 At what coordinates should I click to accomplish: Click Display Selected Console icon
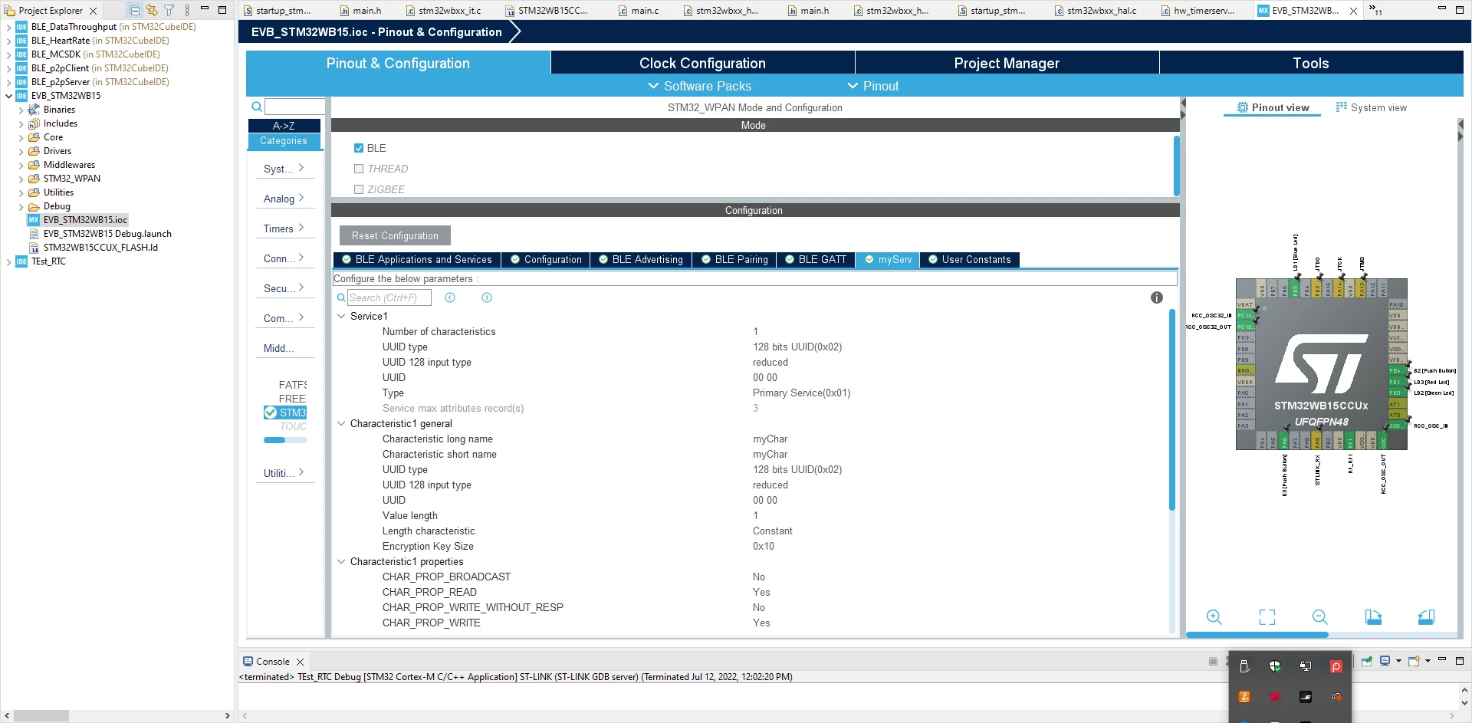(x=1385, y=661)
